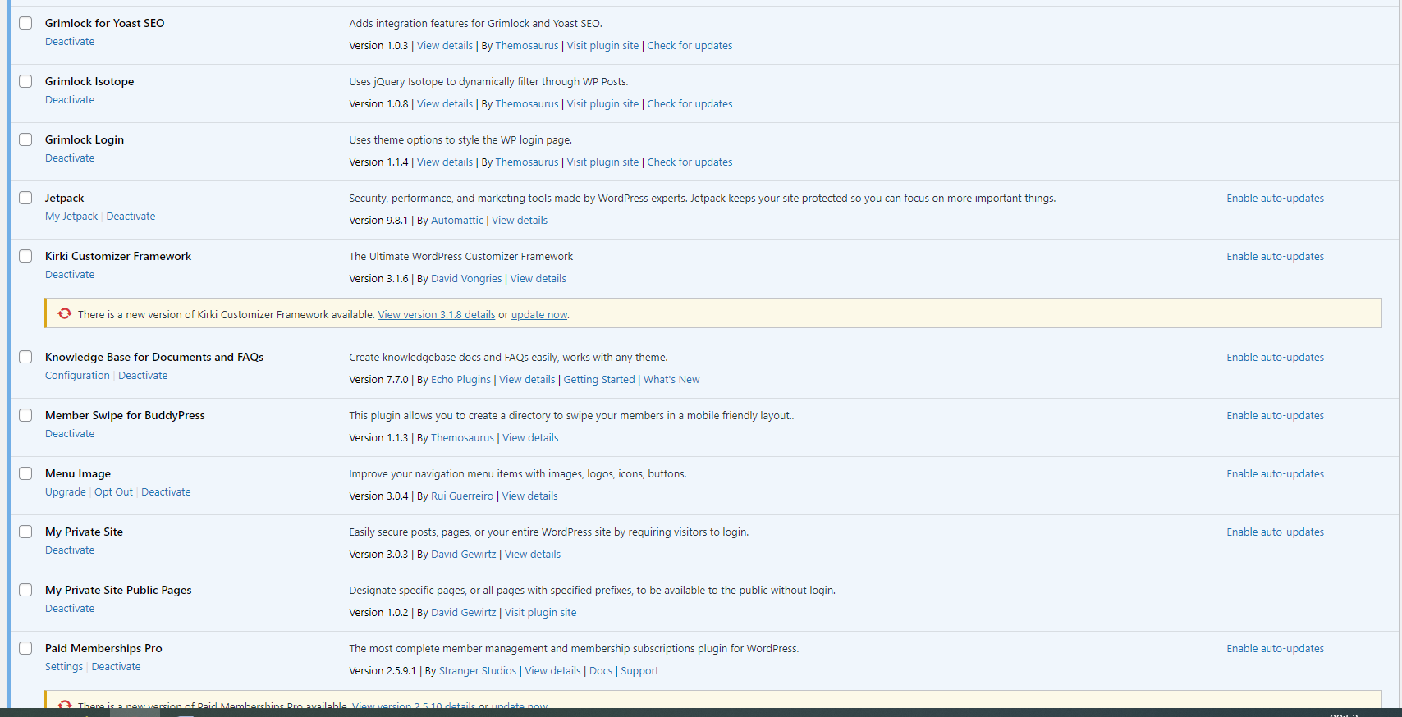Screen dimensions: 1402x717
Task: Open Rui Guerreiro author link
Action: click(462, 496)
